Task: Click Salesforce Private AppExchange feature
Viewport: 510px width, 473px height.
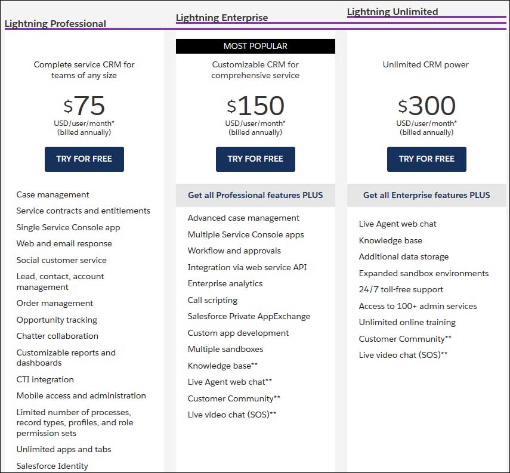Action: tap(249, 316)
